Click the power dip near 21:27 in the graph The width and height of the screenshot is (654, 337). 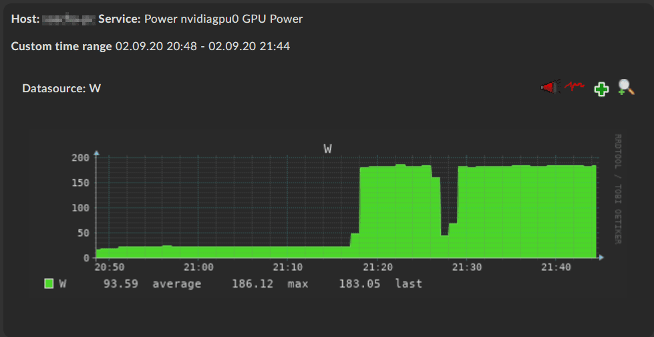pos(445,246)
